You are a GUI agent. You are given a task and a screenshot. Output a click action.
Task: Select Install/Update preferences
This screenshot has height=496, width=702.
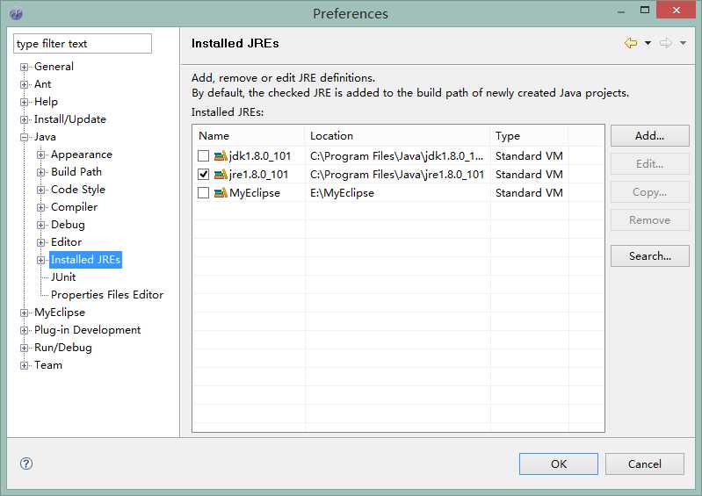(x=69, y=119)
